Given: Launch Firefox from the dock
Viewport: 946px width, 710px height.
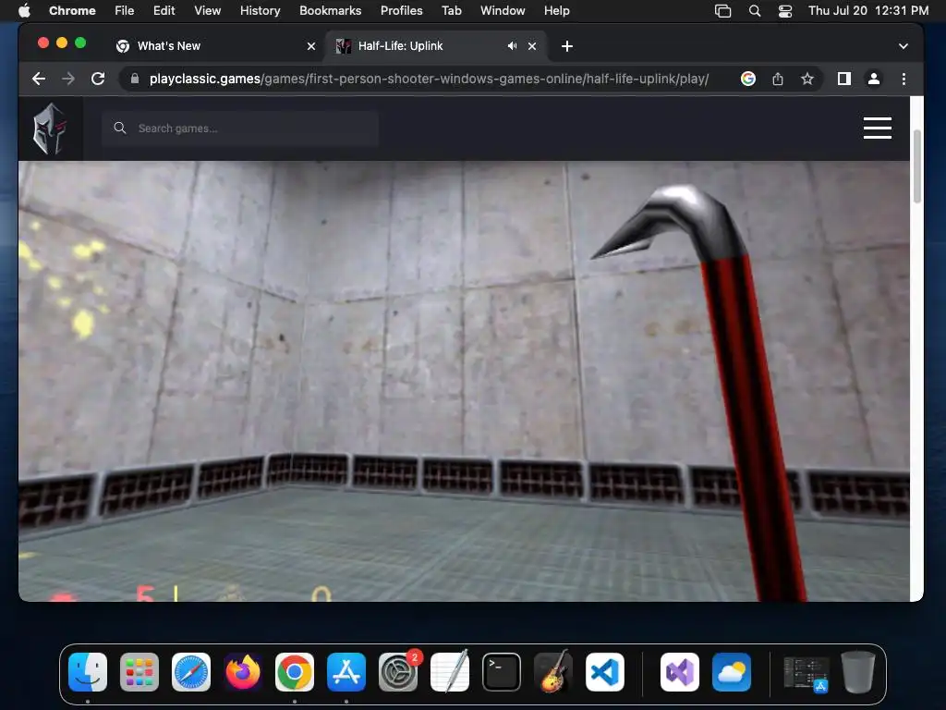Looking at the screenshot, I should [x=243, y=672].
